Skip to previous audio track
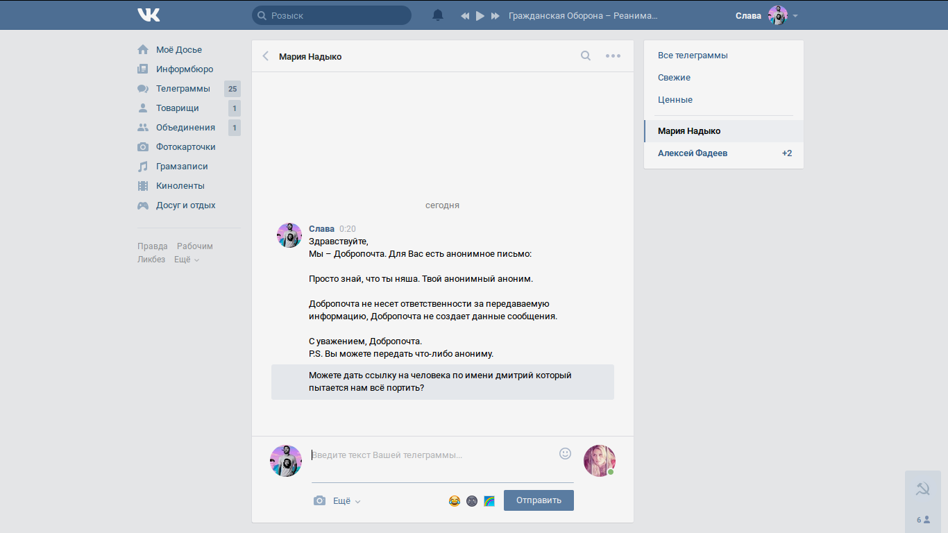 click(465, 16)
